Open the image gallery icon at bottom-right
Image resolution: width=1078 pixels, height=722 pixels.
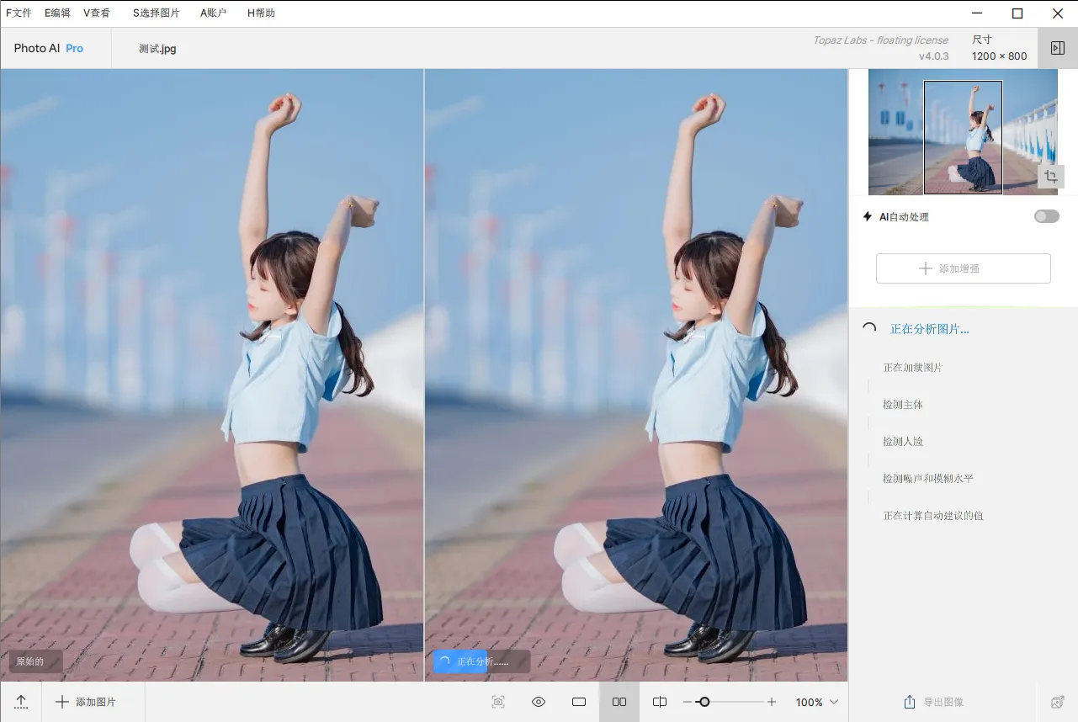1058,702
